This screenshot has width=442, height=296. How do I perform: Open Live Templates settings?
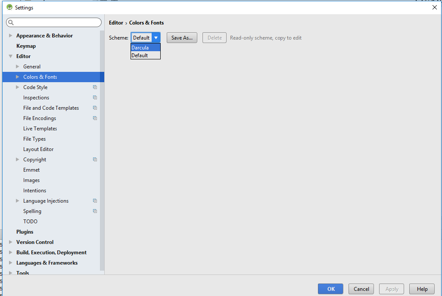pyautogui.click(x=40, y=129)
